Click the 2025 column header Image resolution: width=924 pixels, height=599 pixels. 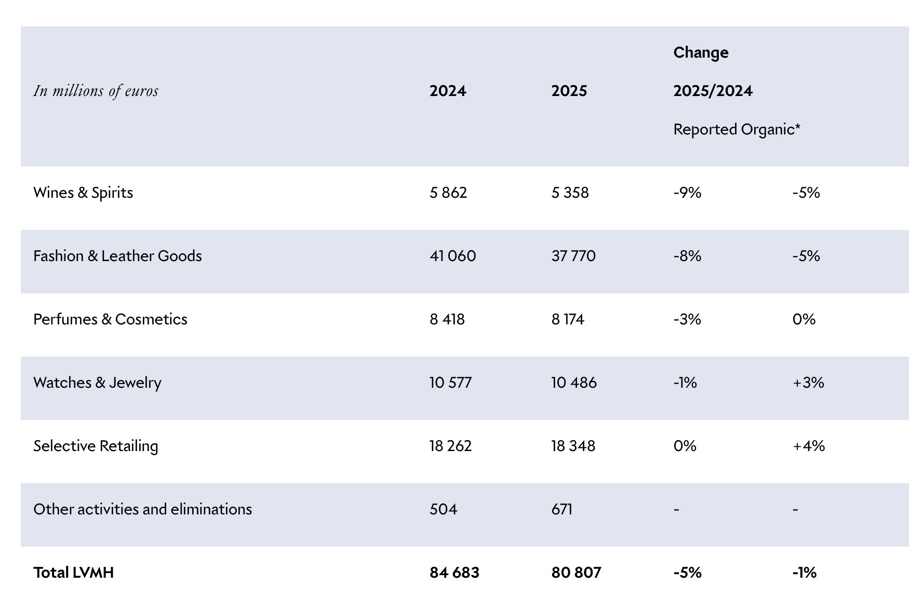(x=569, y=91)
